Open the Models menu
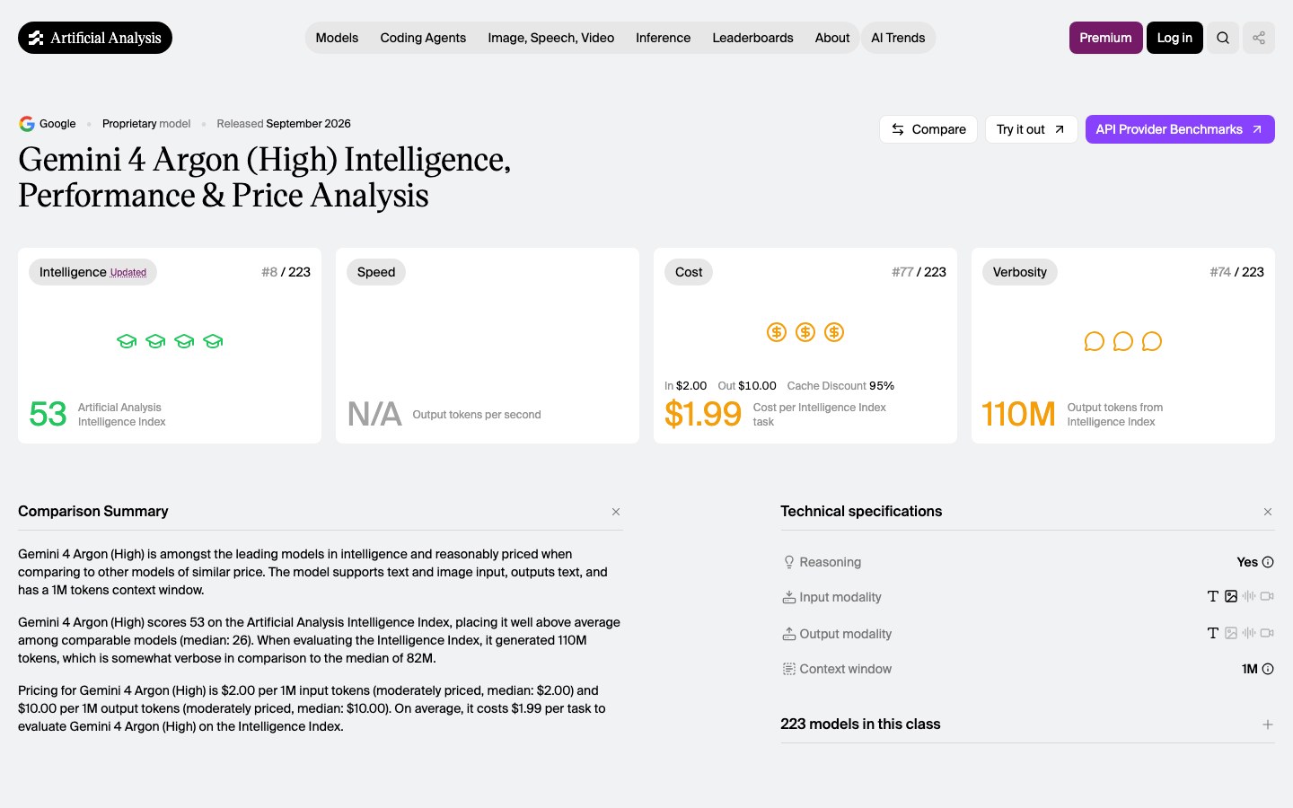This screenshot has height=808, width=1293. click(x=337, y=38)
